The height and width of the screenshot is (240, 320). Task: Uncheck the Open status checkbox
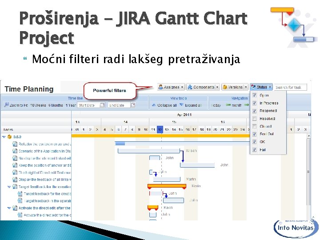pos(254,95)
